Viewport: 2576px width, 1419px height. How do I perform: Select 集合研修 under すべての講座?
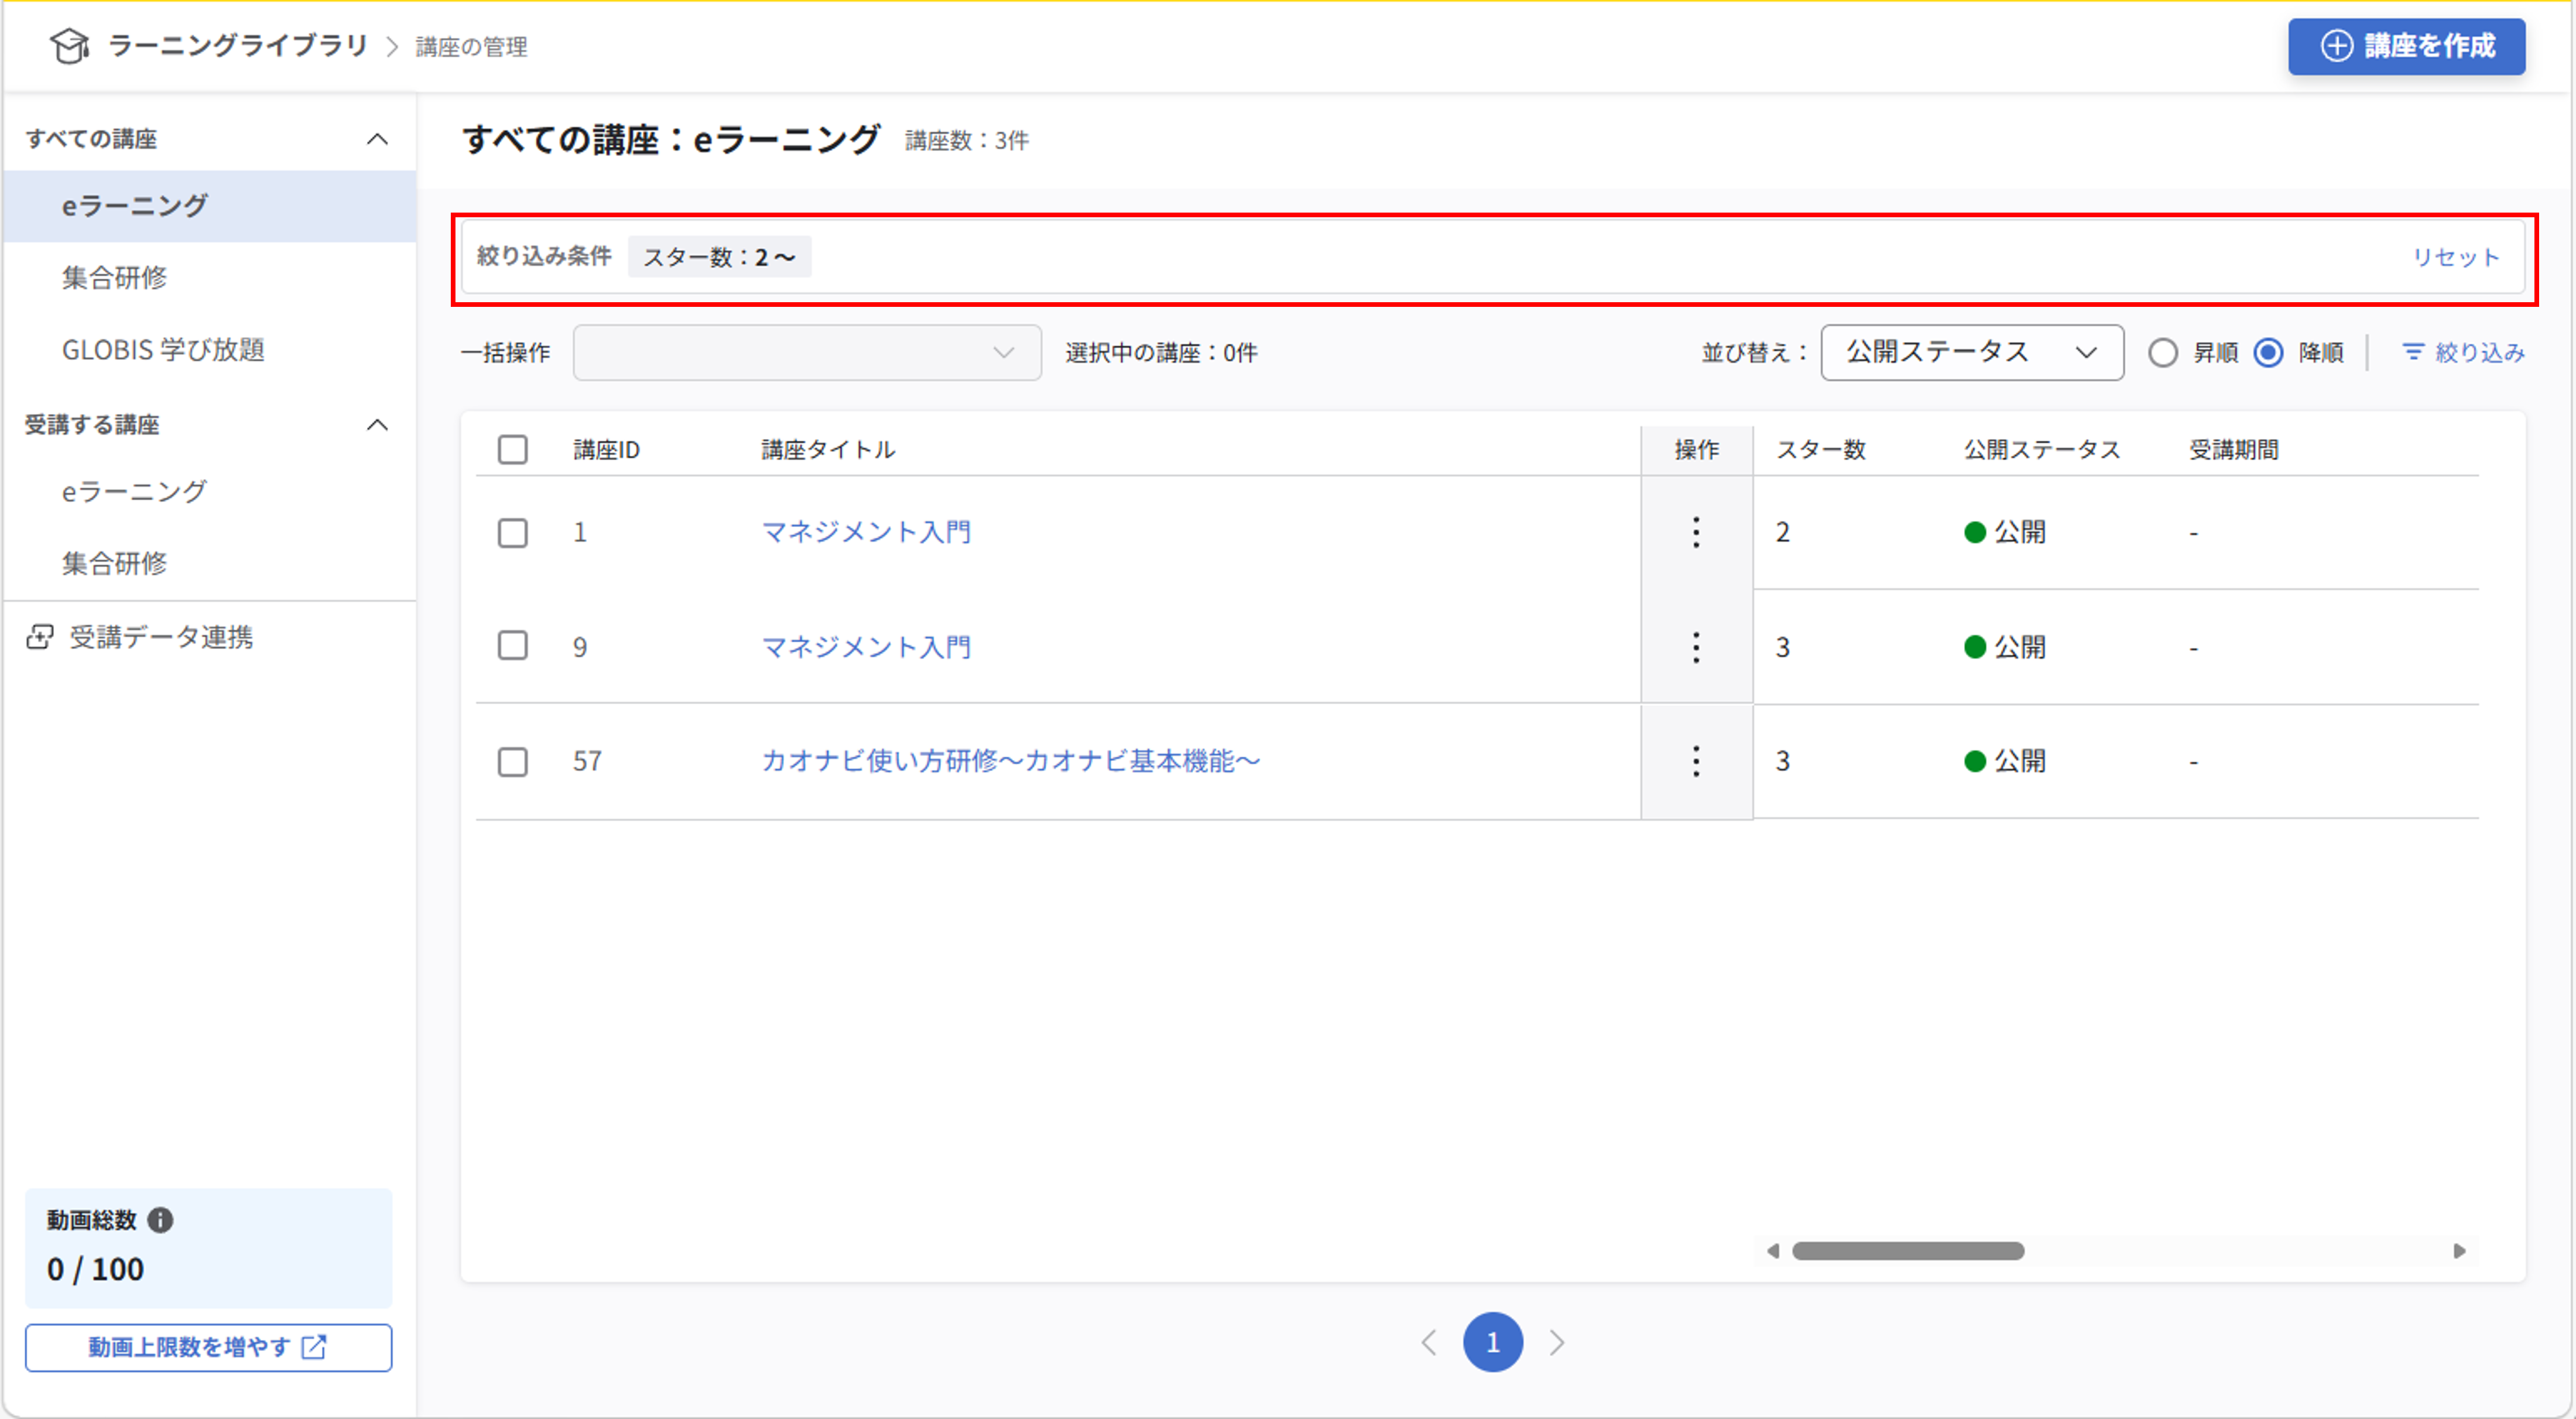click(209, 278)
